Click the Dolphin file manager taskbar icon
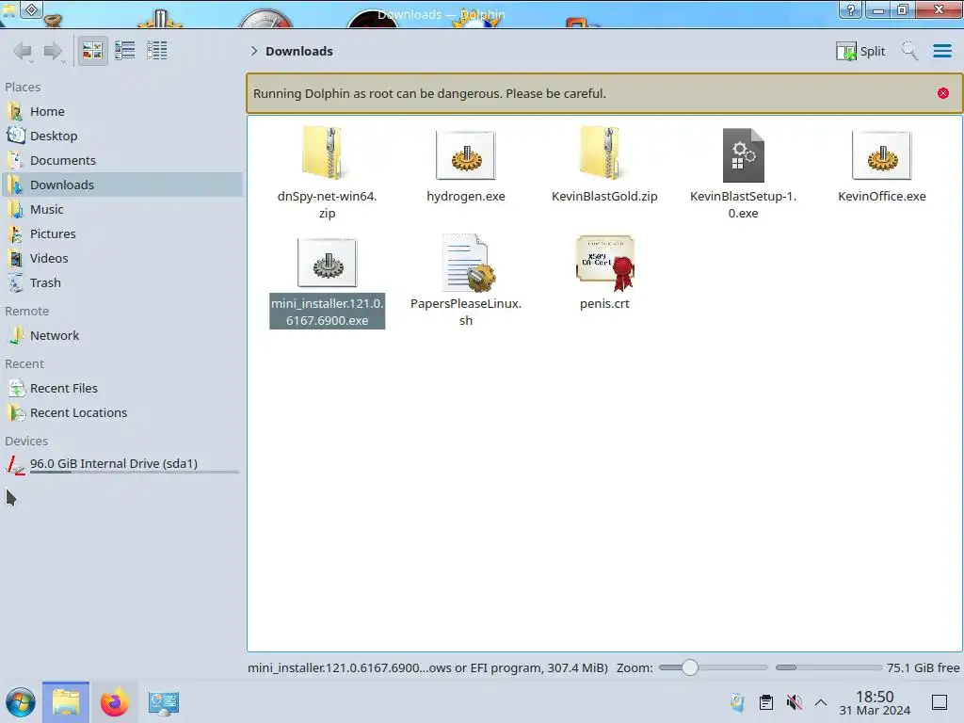This screenshot has height=723, width=964. [66, 702]
